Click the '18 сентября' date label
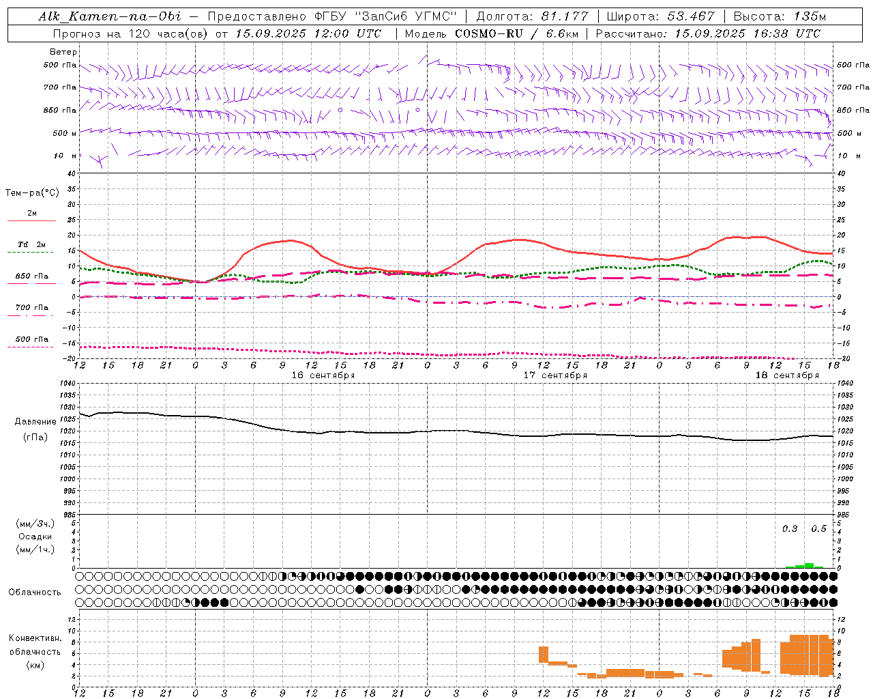The width and height of the screenshot is (873, 699). (x=787, y=375)
